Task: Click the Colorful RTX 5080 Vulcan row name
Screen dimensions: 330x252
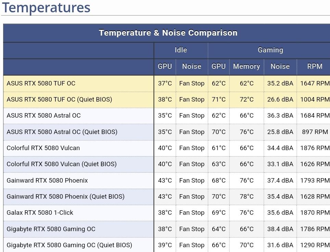Action: (43, 148)
